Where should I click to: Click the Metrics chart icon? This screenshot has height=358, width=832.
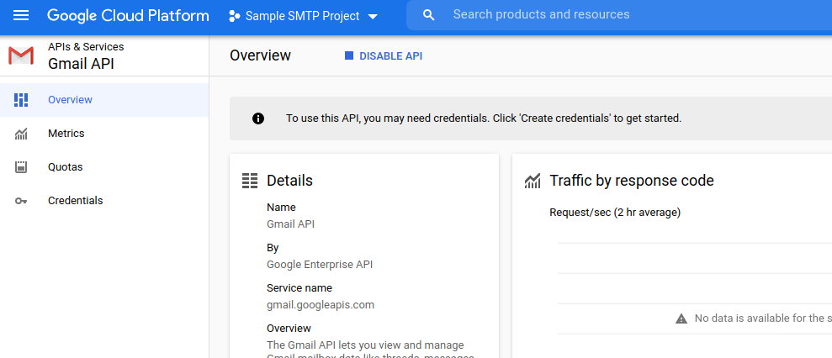click(x=21, y=134)
